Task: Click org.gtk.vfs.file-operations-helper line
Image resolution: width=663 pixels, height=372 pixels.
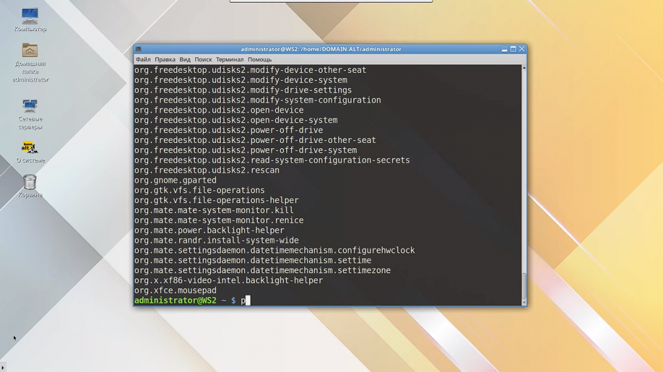Action: point(216,201)
